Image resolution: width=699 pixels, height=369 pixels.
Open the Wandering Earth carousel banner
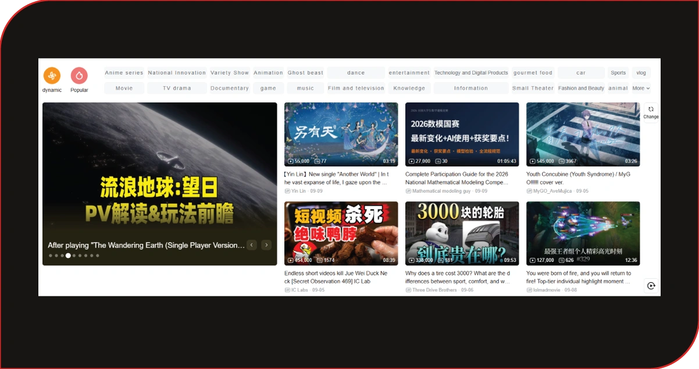click(159, 184)
